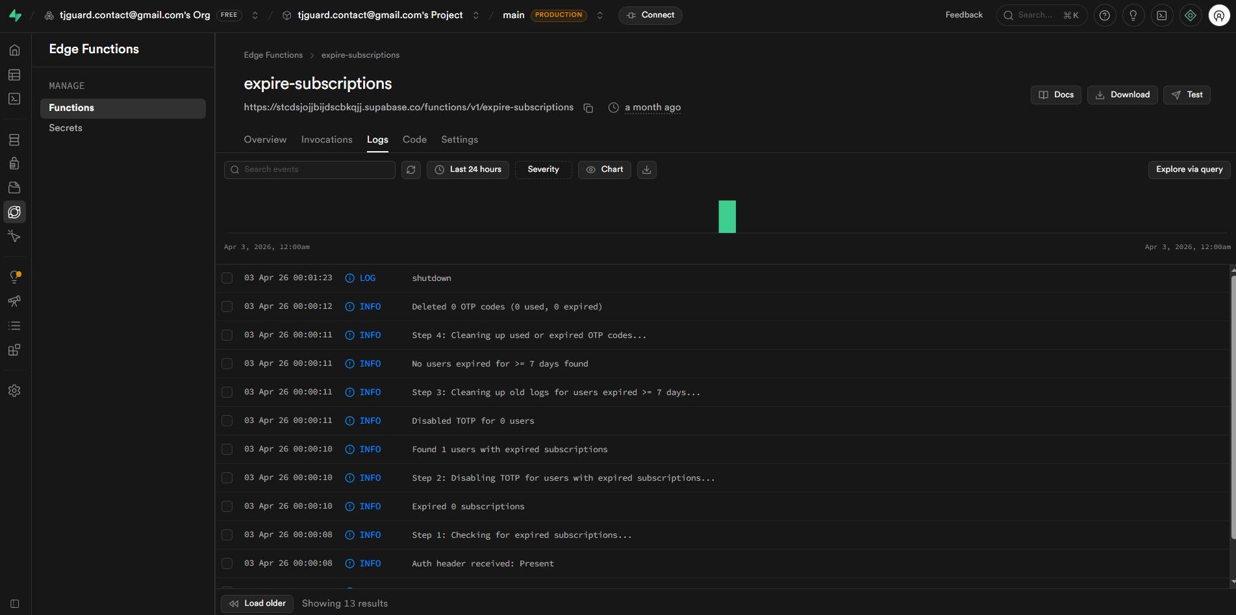Switch to the Invocations tab
This screenshot has height=615, width=1236.
327,139
